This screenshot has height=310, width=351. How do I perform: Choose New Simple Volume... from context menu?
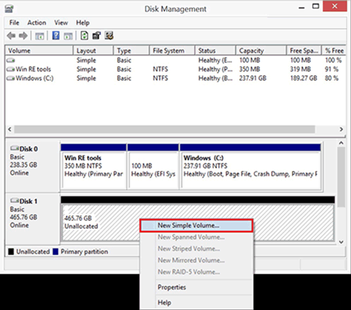coord(197,225)
